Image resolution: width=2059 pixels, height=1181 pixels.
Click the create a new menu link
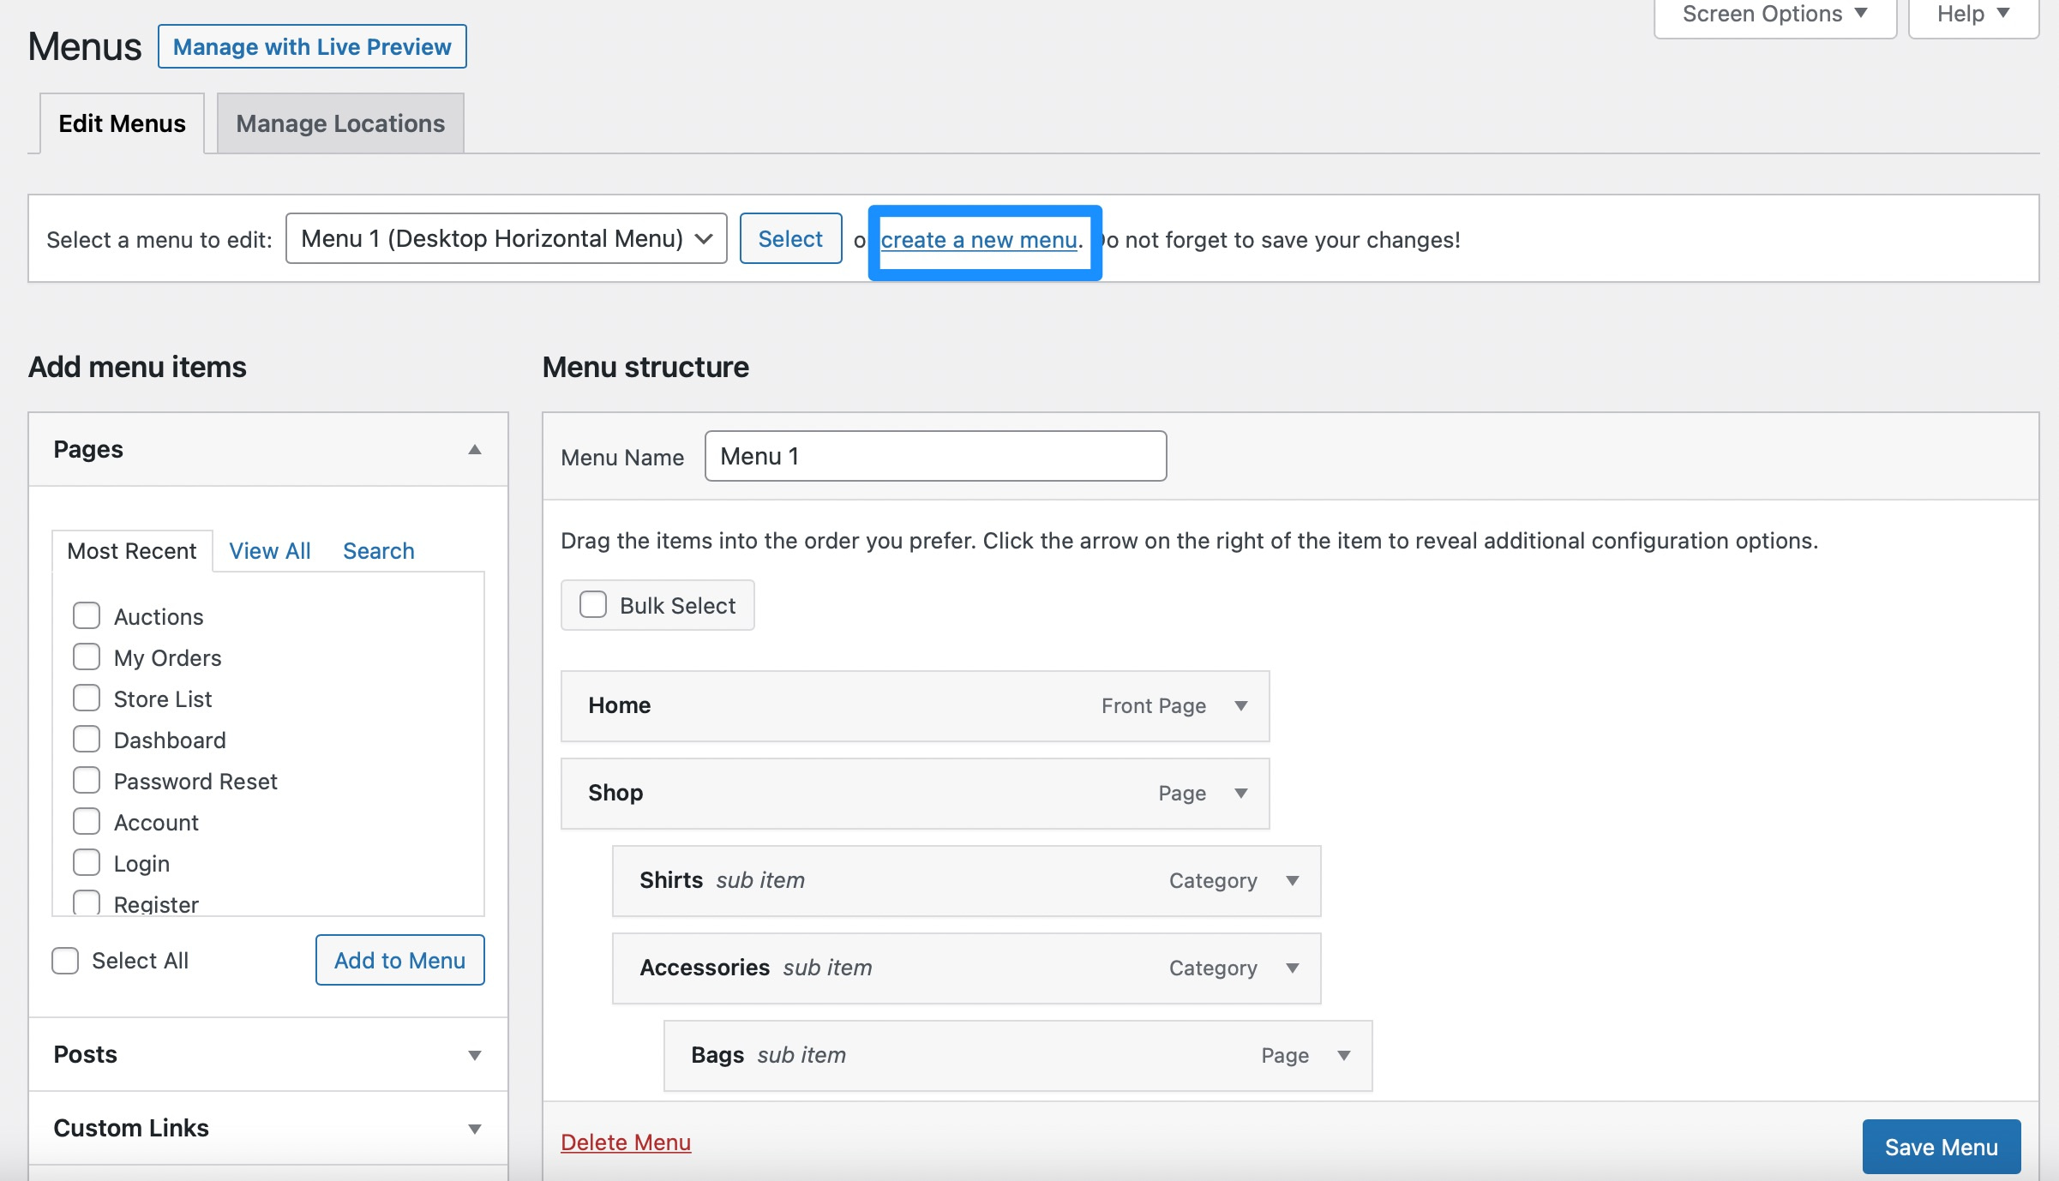(980, 240)
